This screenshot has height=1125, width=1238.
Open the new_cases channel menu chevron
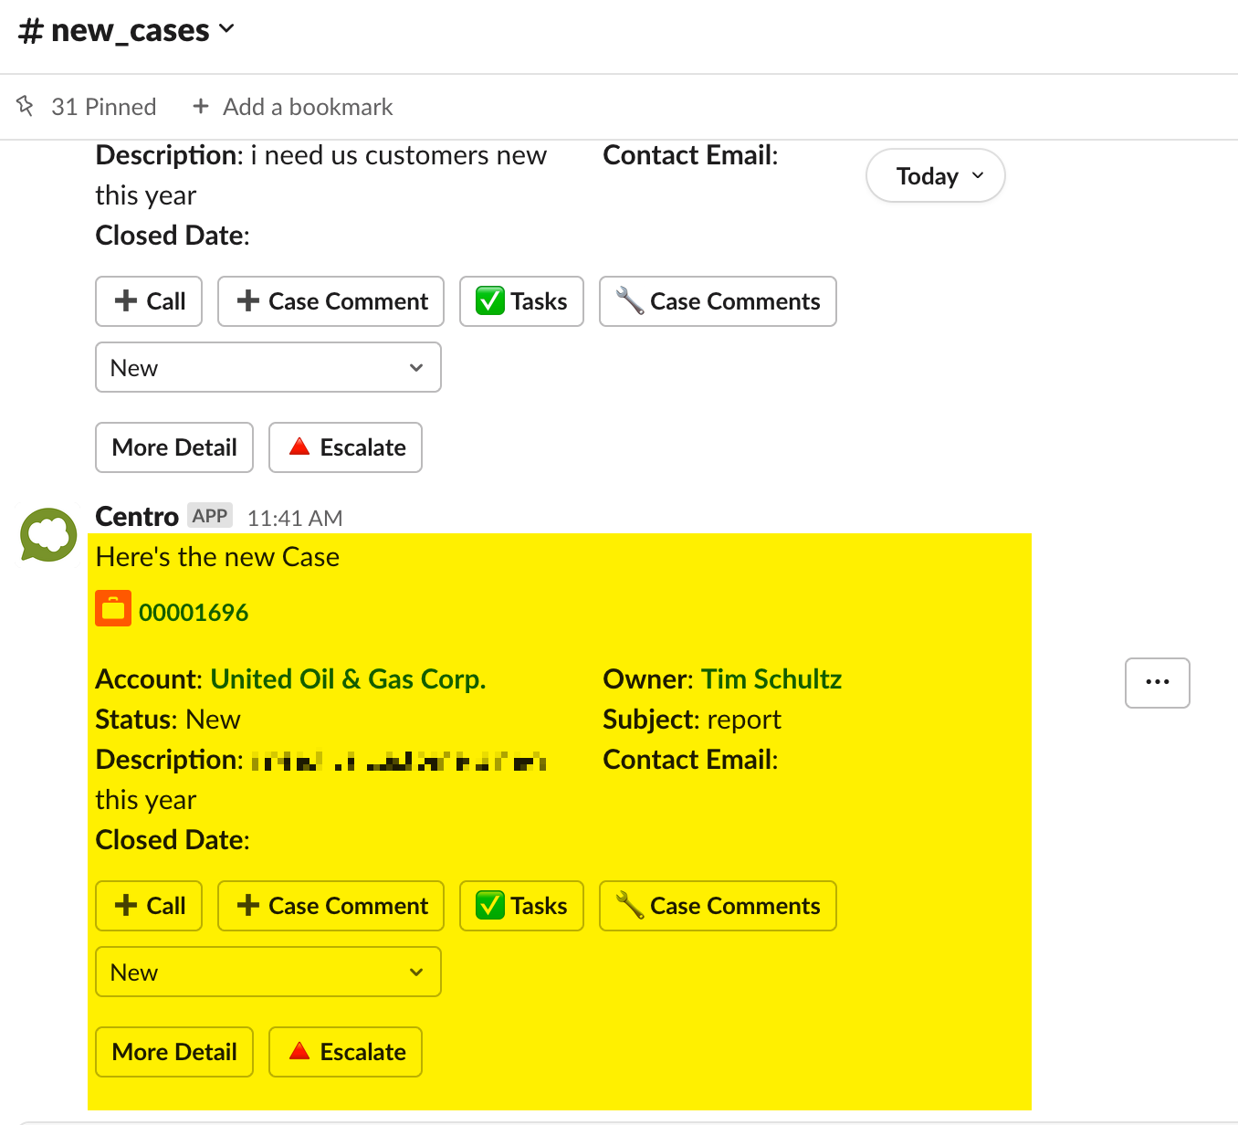point(227,29)
